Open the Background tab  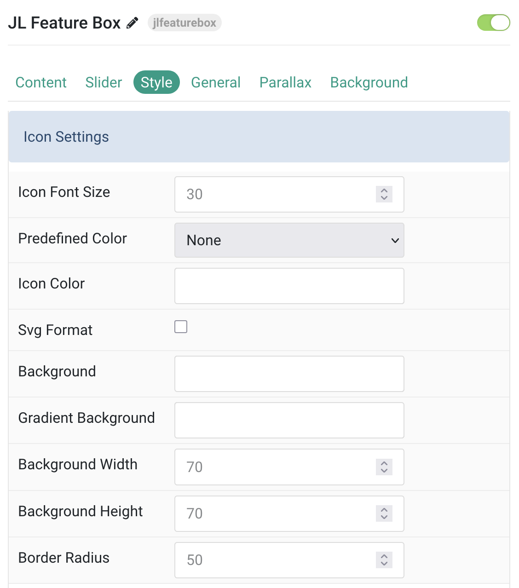click(369, 82)
